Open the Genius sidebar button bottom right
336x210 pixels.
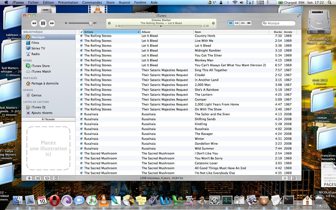tap(285, 178)
